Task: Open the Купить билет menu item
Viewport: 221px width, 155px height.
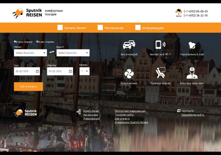Action: pyautogui.click(x=75, y=28)
